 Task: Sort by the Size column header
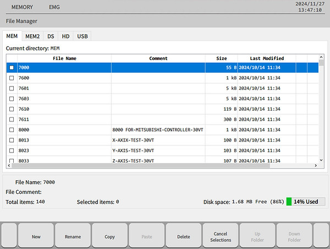pyautogui.click(x=222, y=58)
